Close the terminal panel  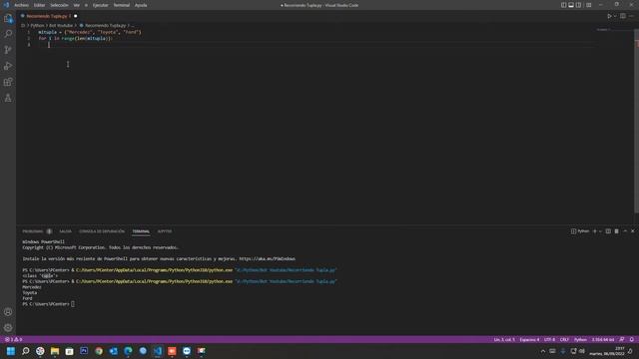pos(632,231)
